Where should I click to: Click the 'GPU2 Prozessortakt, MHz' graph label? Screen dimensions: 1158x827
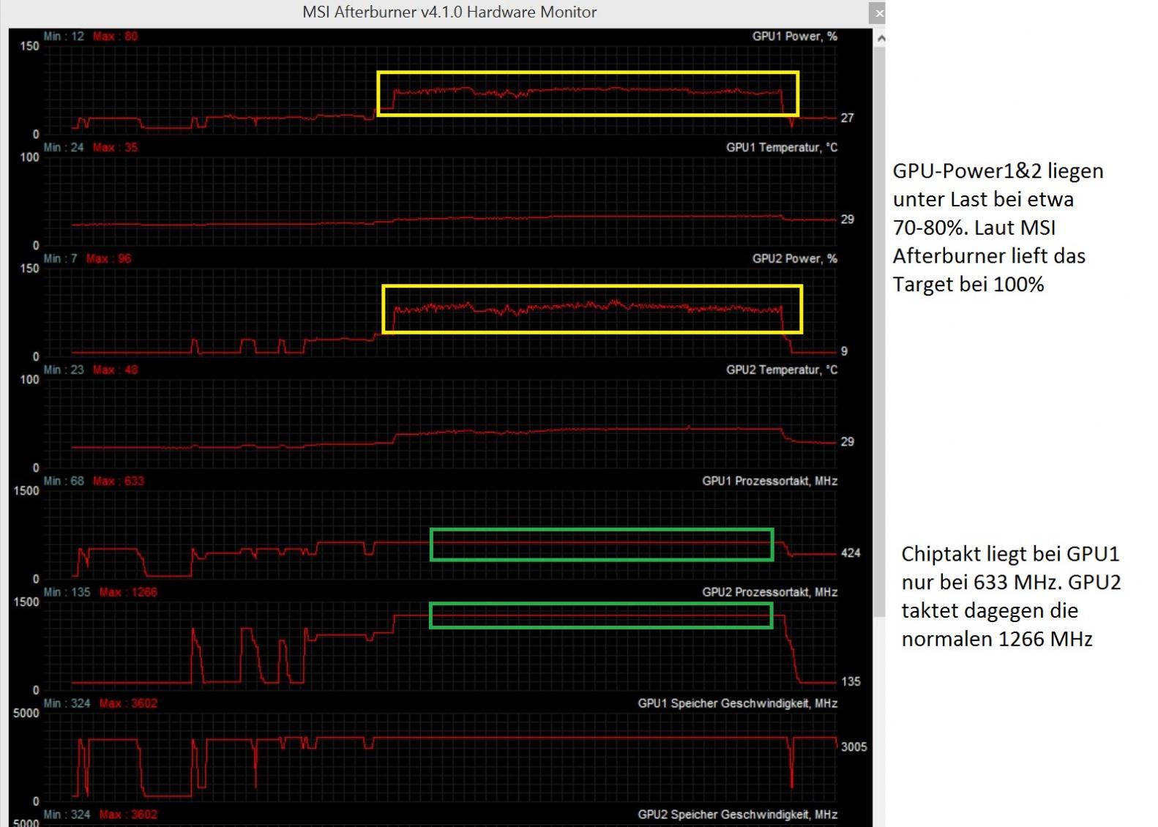point(769,592)
